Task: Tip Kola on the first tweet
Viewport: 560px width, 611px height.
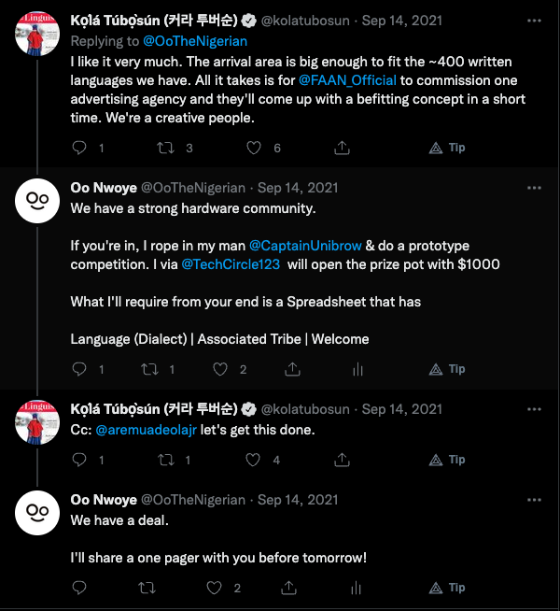Action: pos(447,148)
